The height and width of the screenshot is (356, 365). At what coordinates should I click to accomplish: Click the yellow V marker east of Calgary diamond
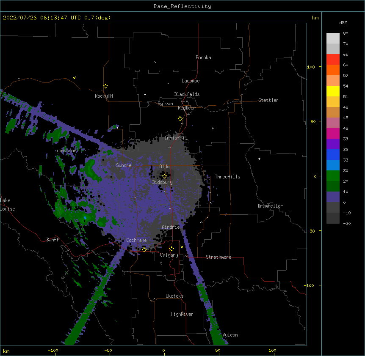182,247
